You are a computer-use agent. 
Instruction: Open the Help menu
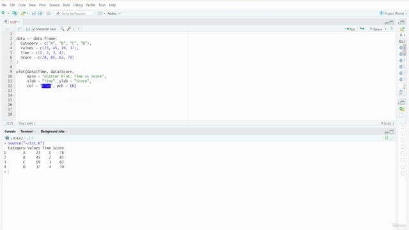(112, 5)
